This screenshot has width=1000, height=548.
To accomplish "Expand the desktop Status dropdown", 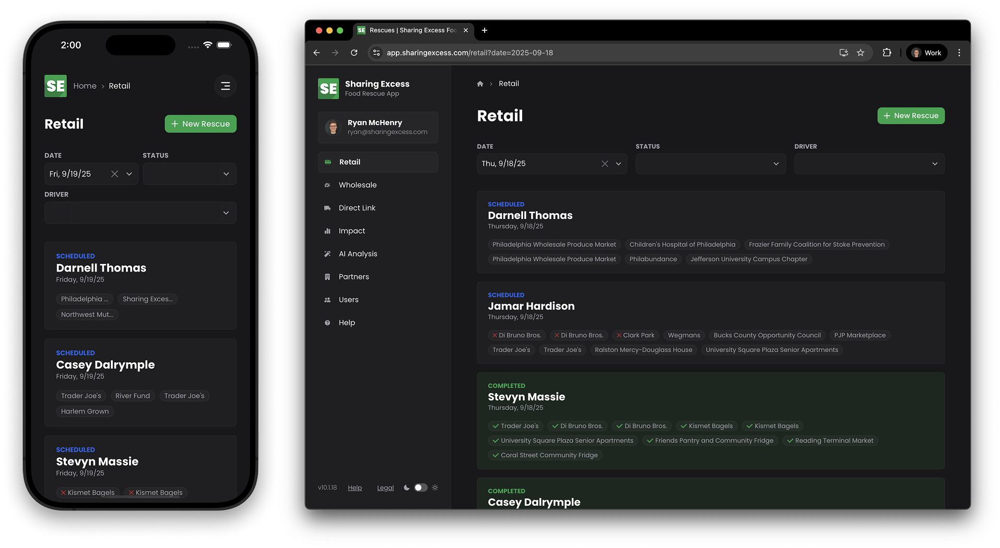I will [x=710, y=164].
